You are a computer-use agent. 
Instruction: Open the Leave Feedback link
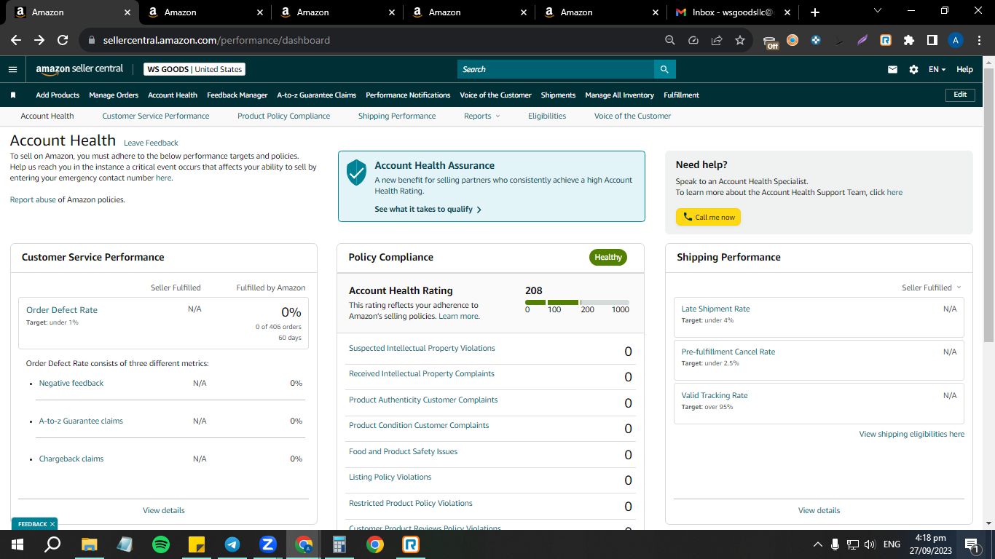(151, 143)
